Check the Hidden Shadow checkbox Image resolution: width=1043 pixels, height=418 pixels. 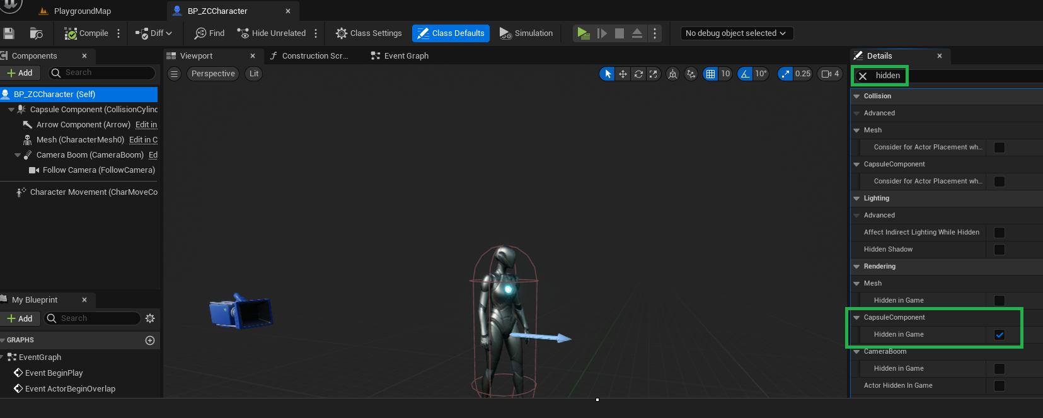1000,250
